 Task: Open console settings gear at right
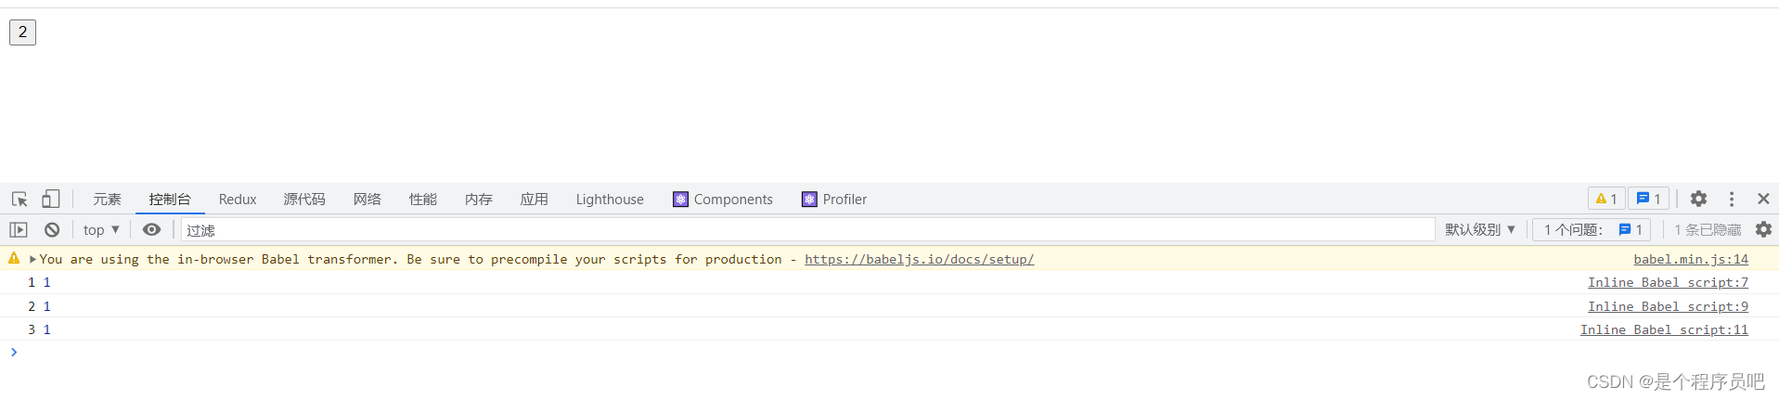click(x=1763, y=229)
